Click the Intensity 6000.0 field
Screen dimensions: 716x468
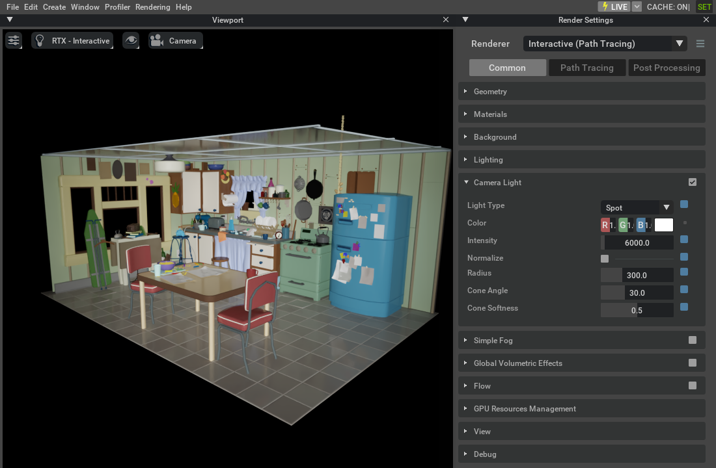tap(637, 242)
